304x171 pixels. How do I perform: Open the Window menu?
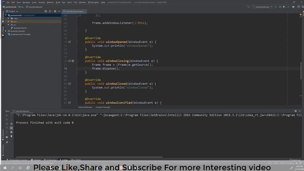pos(82,2)
